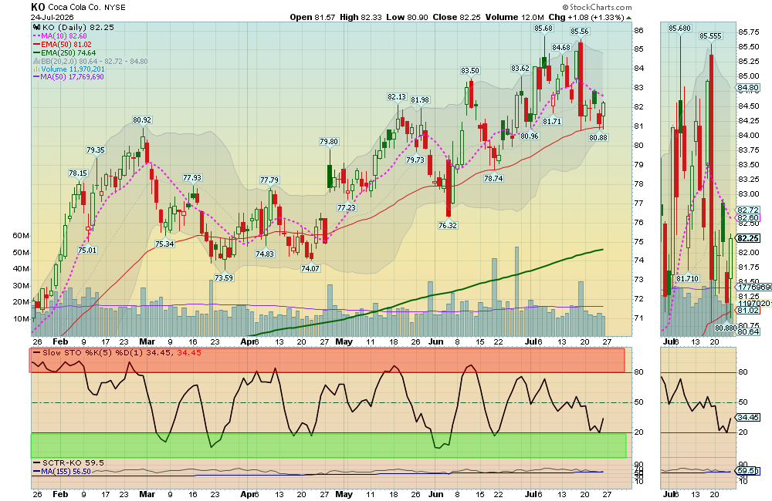Click the 'MA(50) 17,769,690' legend entry
The width and height of the screenshot is (772, 501).
click(73, 77)
